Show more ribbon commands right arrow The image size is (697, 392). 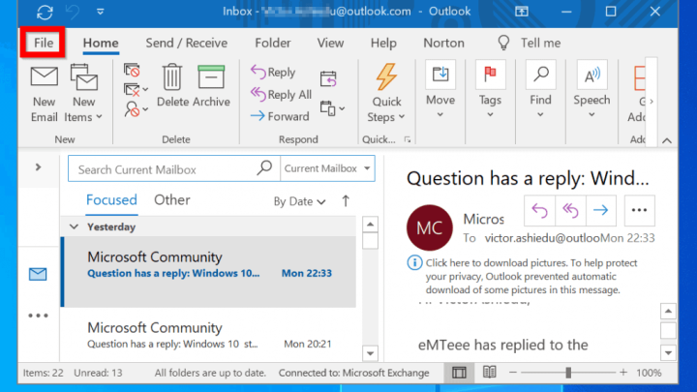coord(652,102)
